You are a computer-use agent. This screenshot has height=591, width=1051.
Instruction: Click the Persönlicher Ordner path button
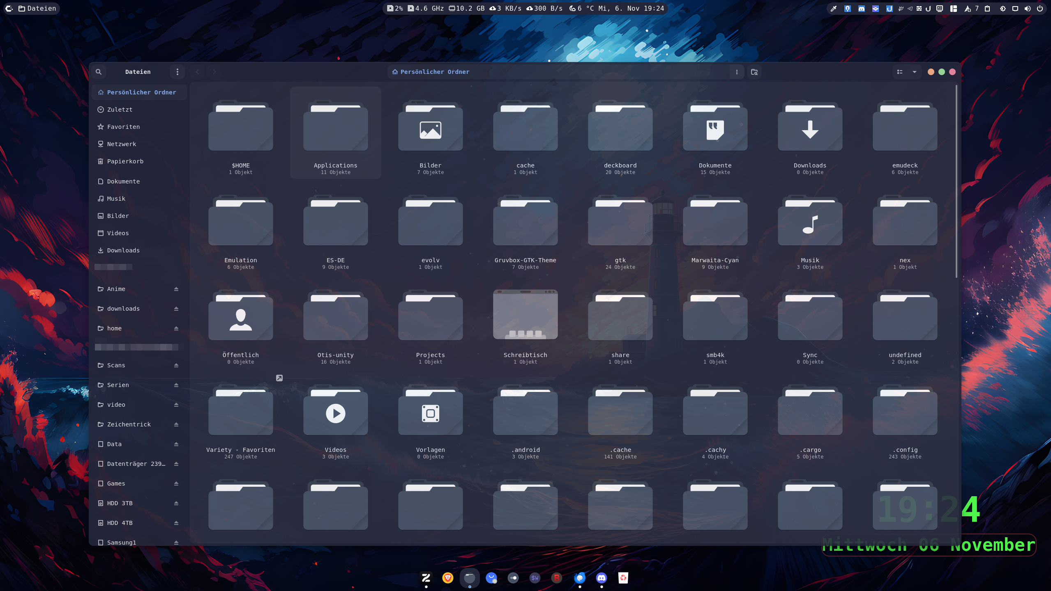pyautogui.click(x=431, y=72)
